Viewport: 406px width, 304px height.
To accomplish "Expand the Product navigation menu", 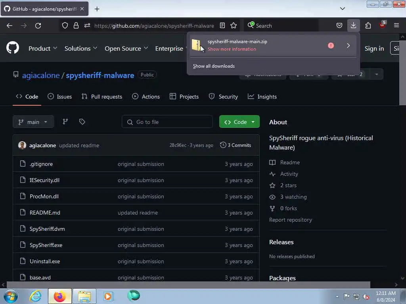I will pos(43,48).
